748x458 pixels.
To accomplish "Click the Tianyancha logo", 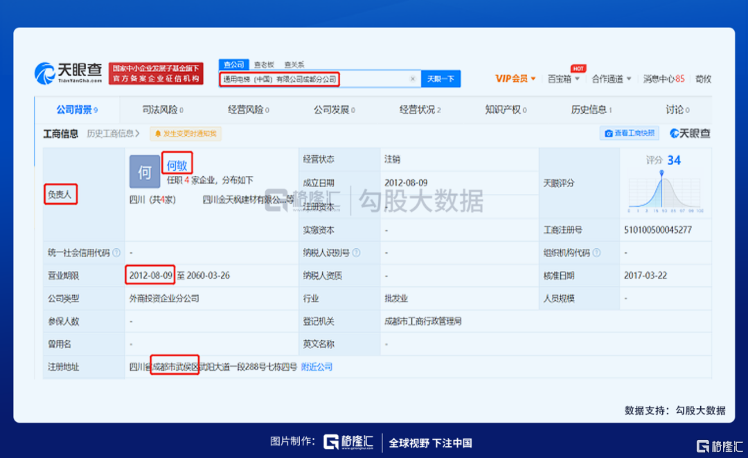I will [x=68, y=73].
